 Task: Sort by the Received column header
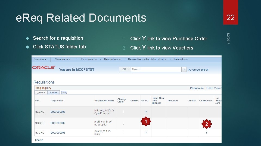pyautogui.click(x=173, y=101)
